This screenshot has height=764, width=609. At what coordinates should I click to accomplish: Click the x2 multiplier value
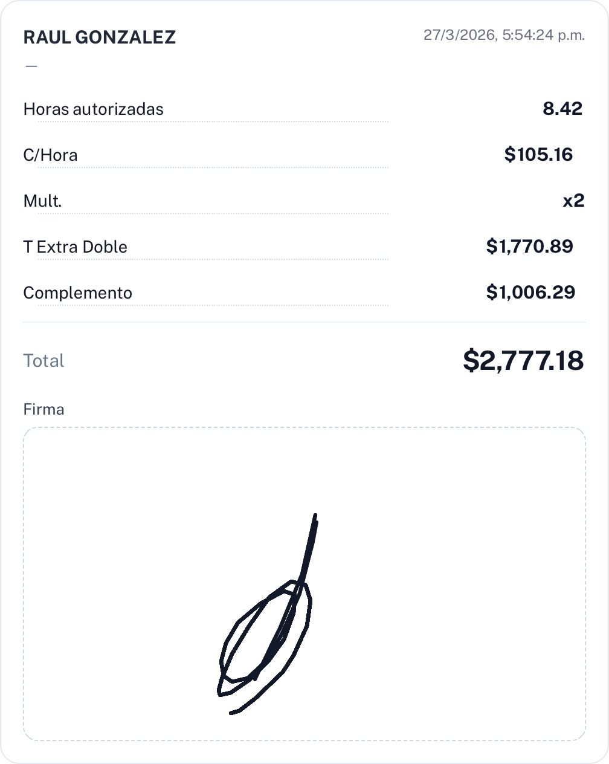573,201
